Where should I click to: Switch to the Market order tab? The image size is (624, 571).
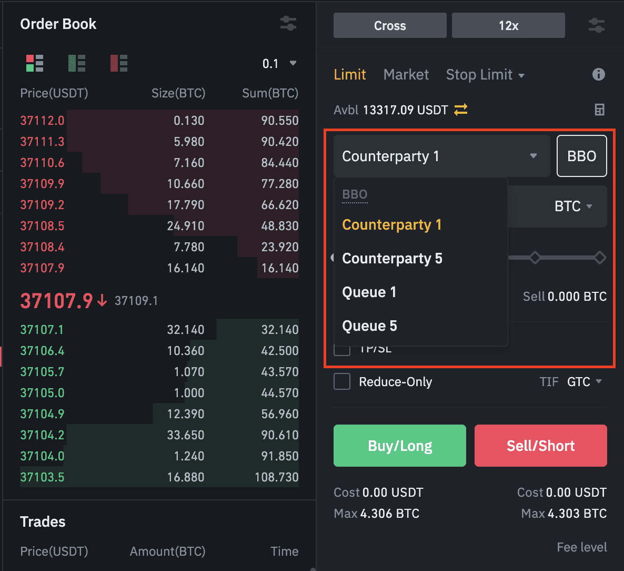pyautogui.click(x=406, y=74)
